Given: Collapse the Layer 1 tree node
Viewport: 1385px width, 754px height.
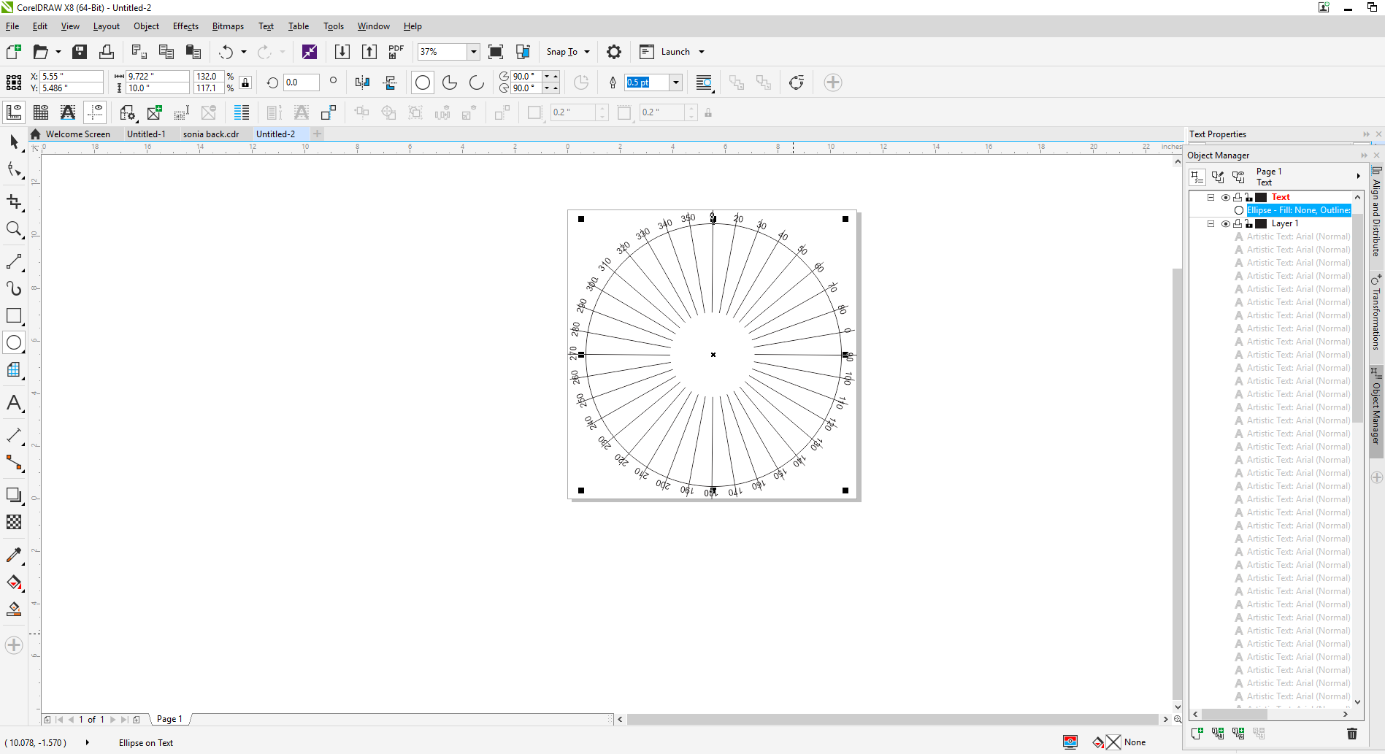Looking at the screenshot, I should (1211, 223).
